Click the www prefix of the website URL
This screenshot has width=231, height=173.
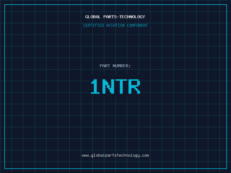(x=85, y=155)
